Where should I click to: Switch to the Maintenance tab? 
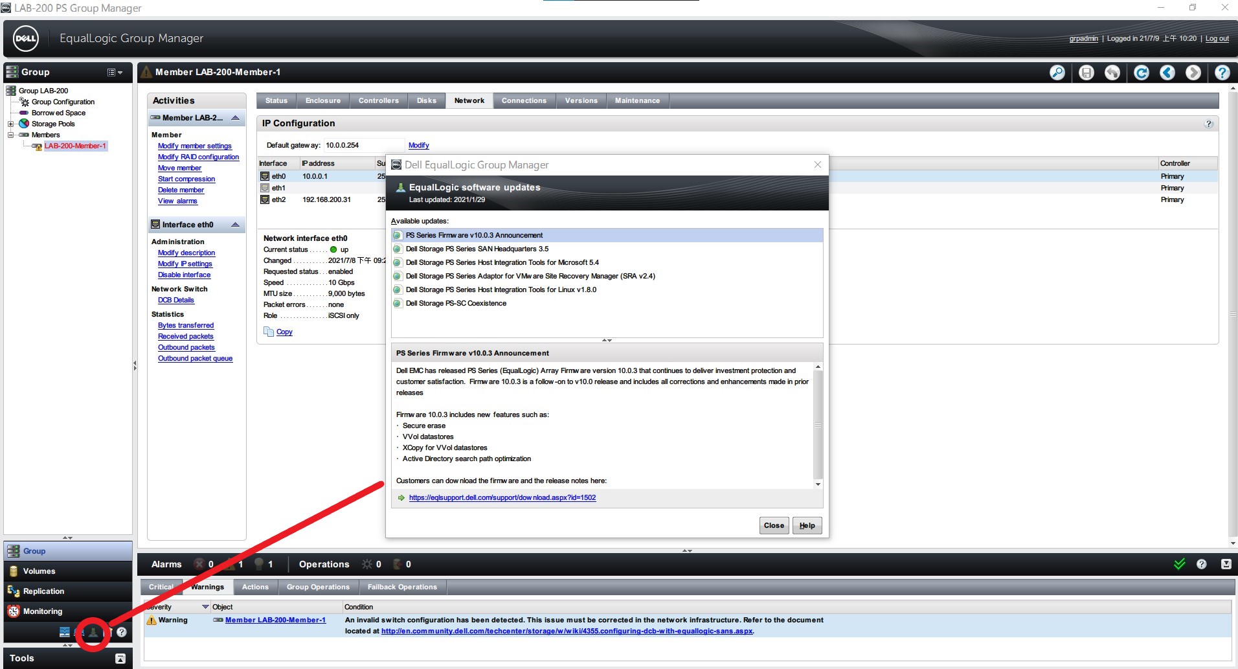tap(638, 100)
